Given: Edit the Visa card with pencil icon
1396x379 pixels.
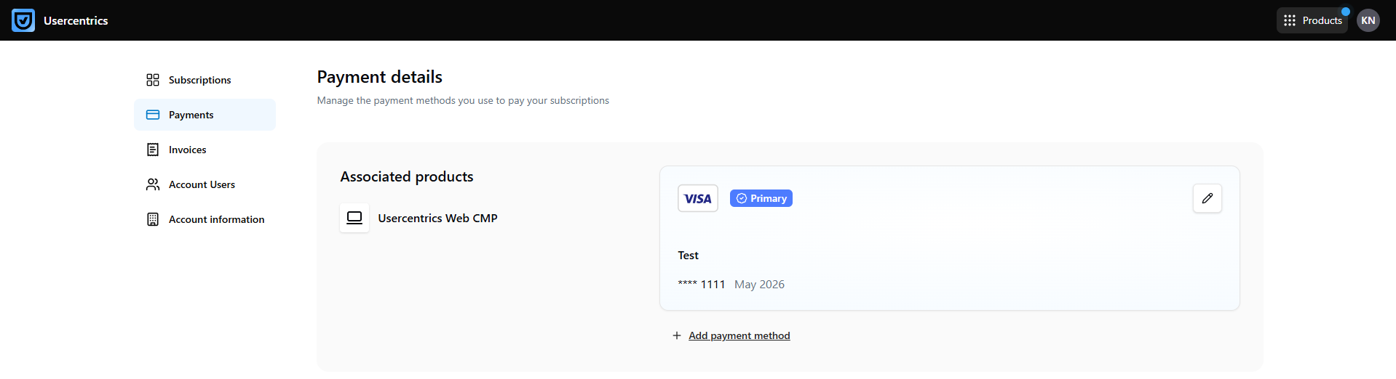Looking at the screenshot, I should coord(1207,198).
